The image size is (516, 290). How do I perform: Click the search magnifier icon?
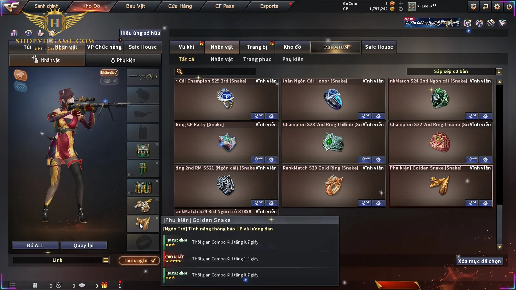(180, 72)
